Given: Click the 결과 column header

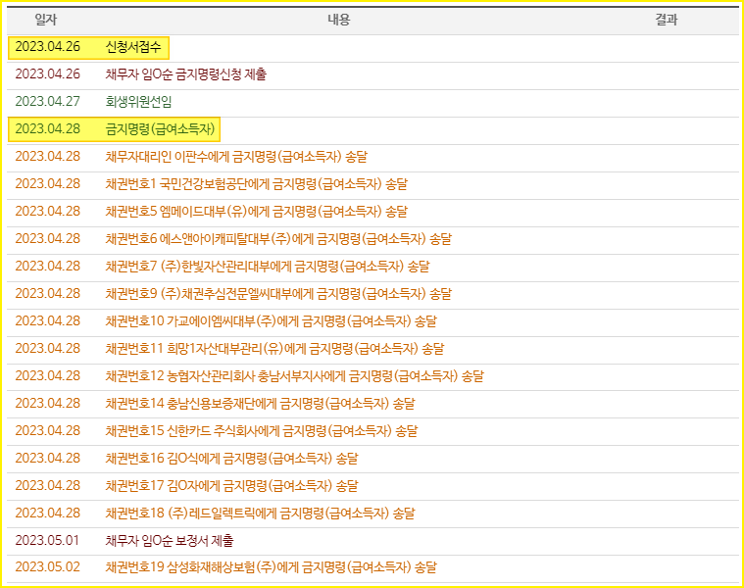Looking at the screenshot, I should coord(667,20).
